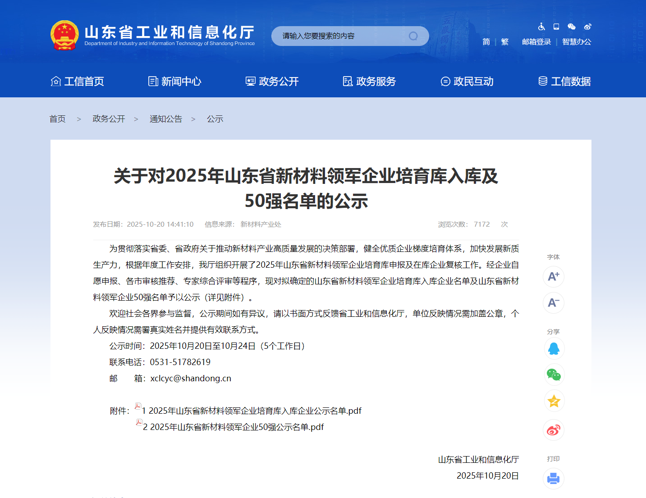Open the accessibility wheelchair icon in the header
Image resolution: width=646 pixels, height=498 pixels.
click(541, 27)
